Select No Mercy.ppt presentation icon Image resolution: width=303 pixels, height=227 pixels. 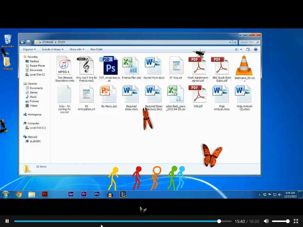tap(108, 94)
